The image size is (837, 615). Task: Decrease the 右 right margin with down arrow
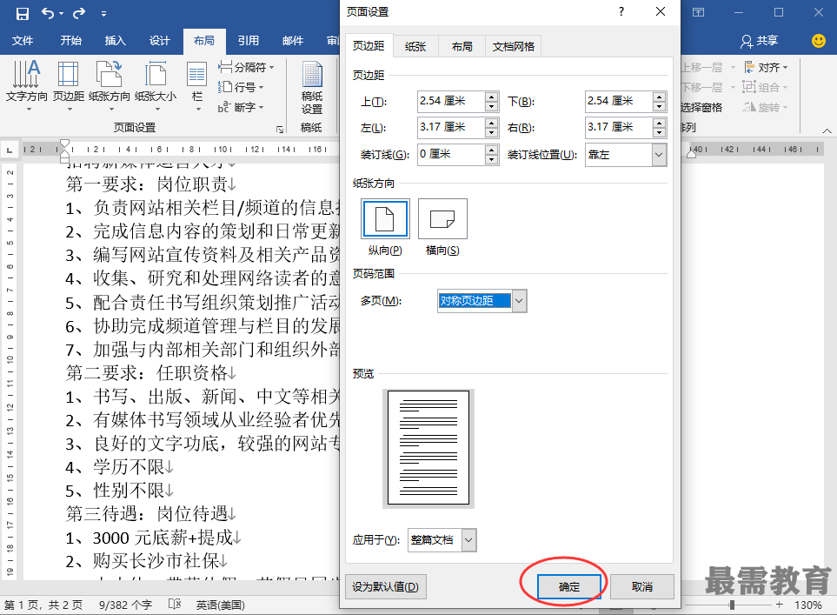660,132
